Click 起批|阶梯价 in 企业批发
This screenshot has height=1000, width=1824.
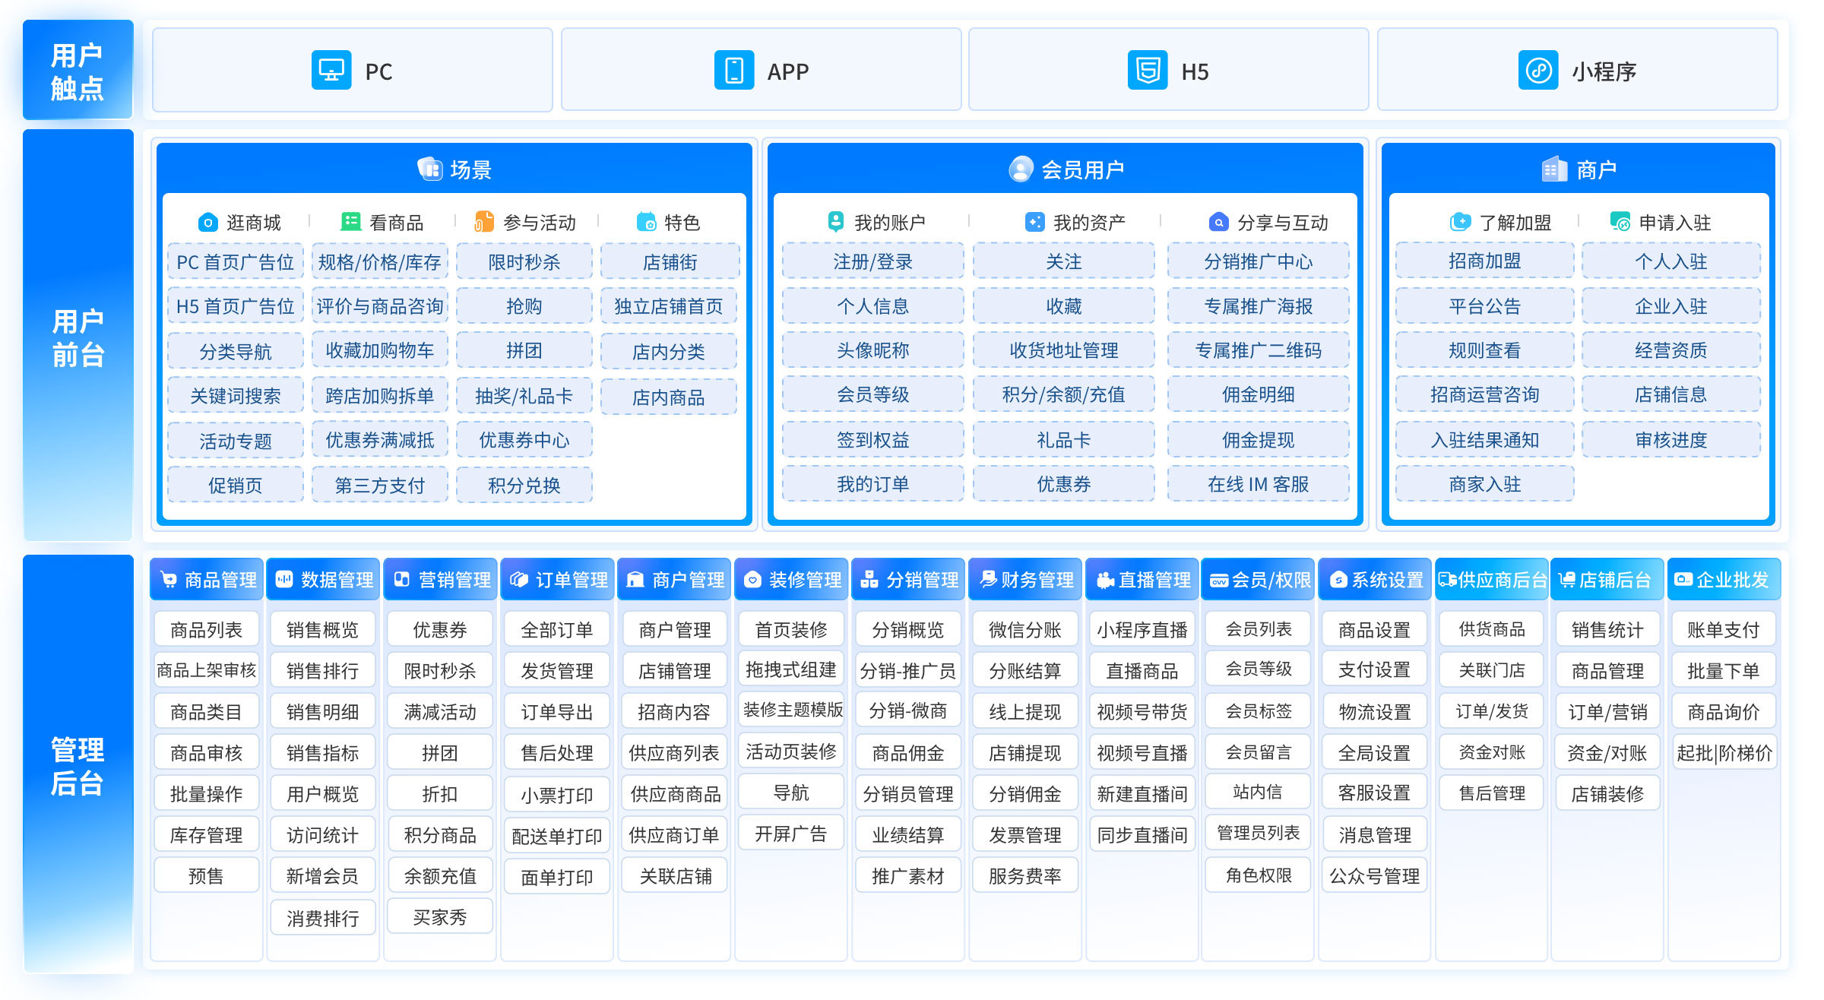pyautogui.click(x=1724, y=752)
